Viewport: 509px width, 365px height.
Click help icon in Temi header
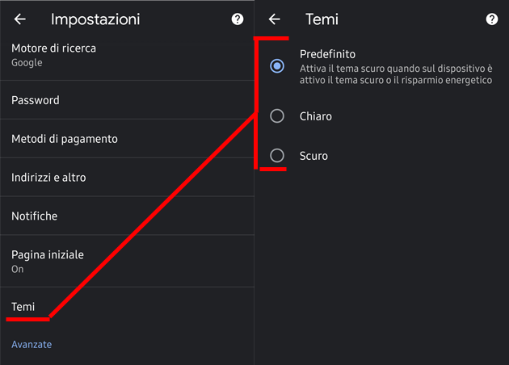point(492,19)
